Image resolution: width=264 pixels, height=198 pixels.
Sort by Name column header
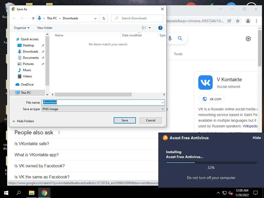click(59, 35)
